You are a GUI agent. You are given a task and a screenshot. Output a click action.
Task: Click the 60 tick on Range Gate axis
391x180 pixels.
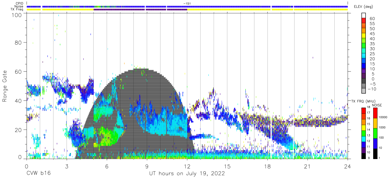click(18, 72)
